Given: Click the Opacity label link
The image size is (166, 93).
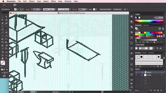Looking at the screenshot, I should coord(74,9).
